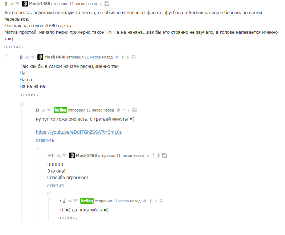Open Mosk1488 profile from top comment
This screenshot has width=285, height=235.
coord(40,4)
